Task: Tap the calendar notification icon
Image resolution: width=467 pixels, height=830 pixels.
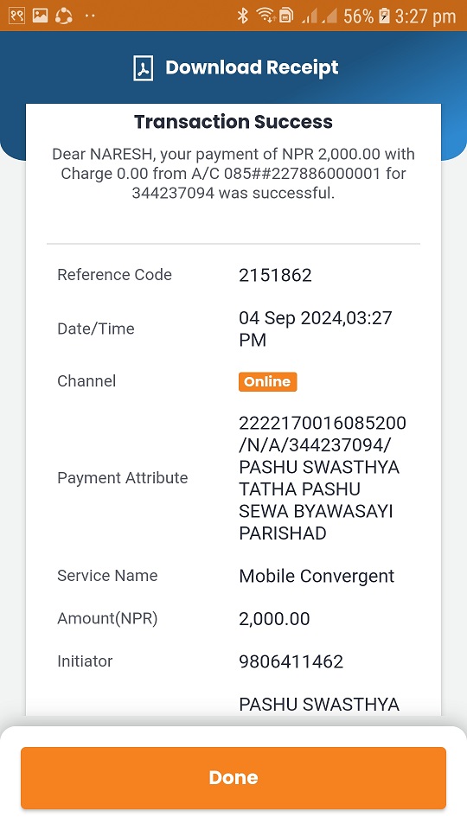Action: (x=16, y=16)
